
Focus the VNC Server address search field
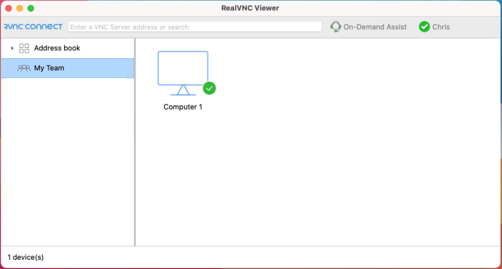coord(195,27)
